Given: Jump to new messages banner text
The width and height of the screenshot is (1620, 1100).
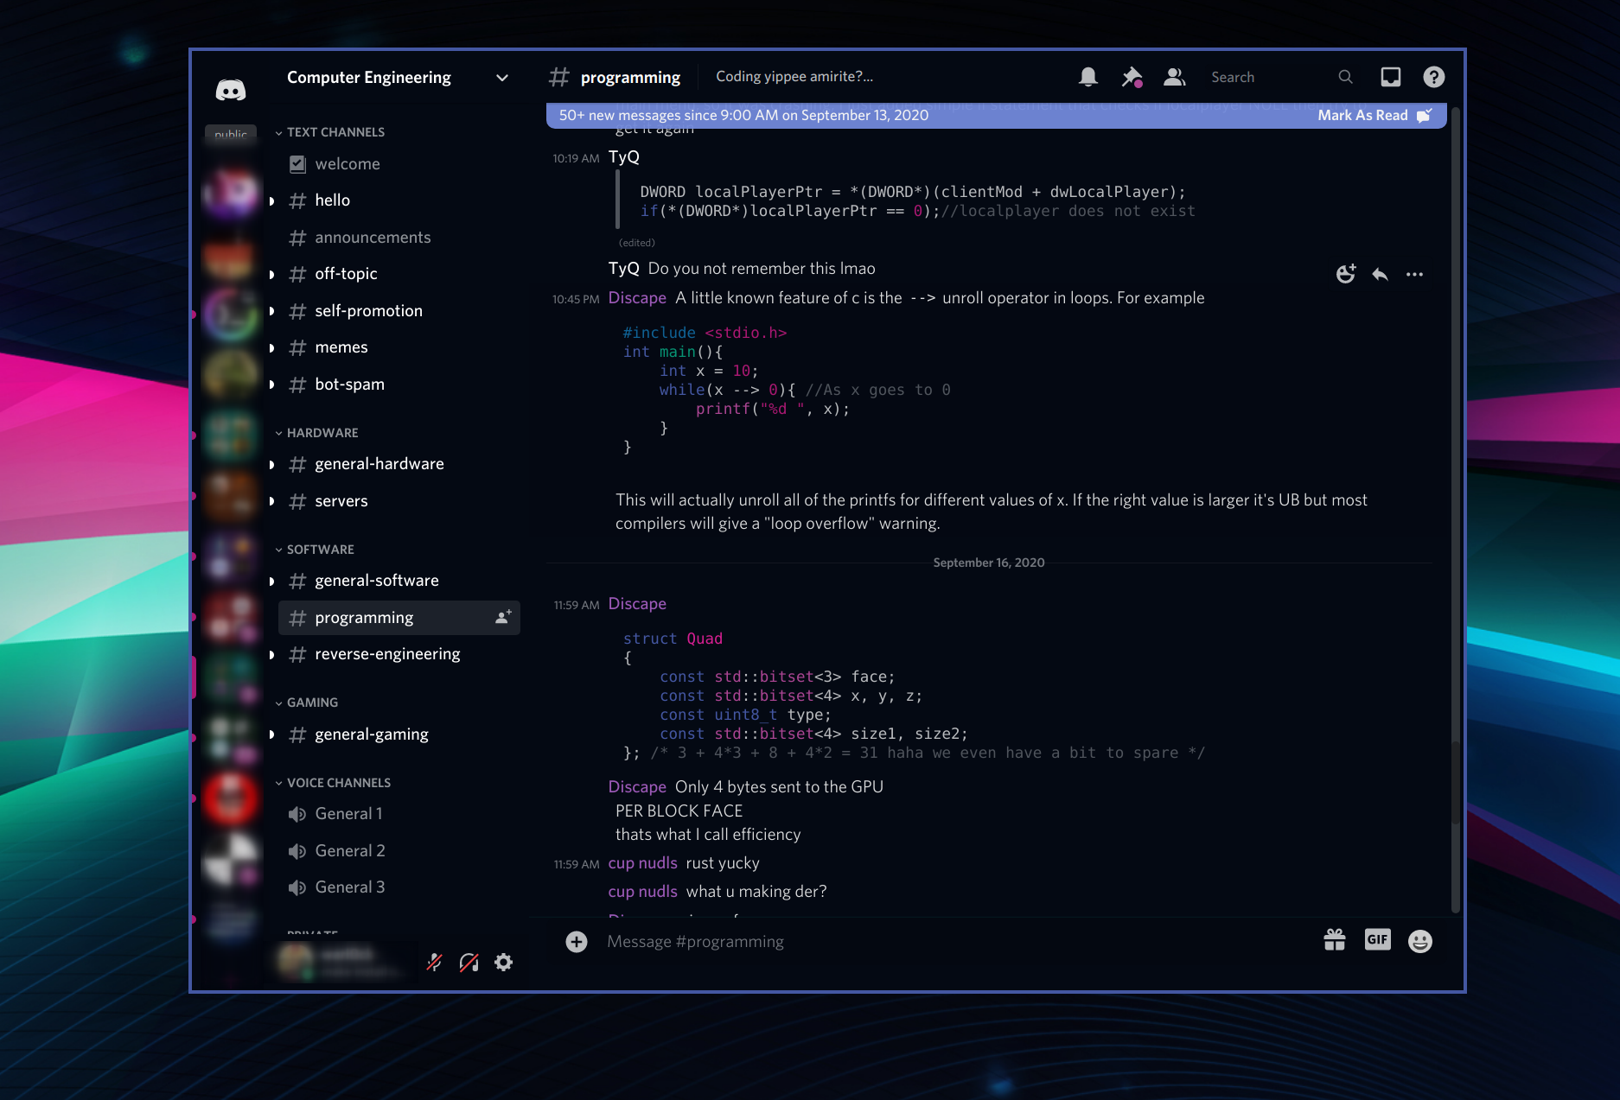Looking at the screenshot, I should tap(743, 116).
